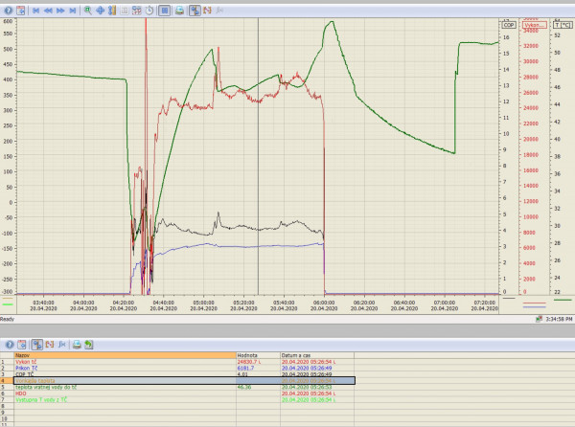The image size is (575, 427).
Task: Click the value 24830.7 cell
Action: (258, 362)
